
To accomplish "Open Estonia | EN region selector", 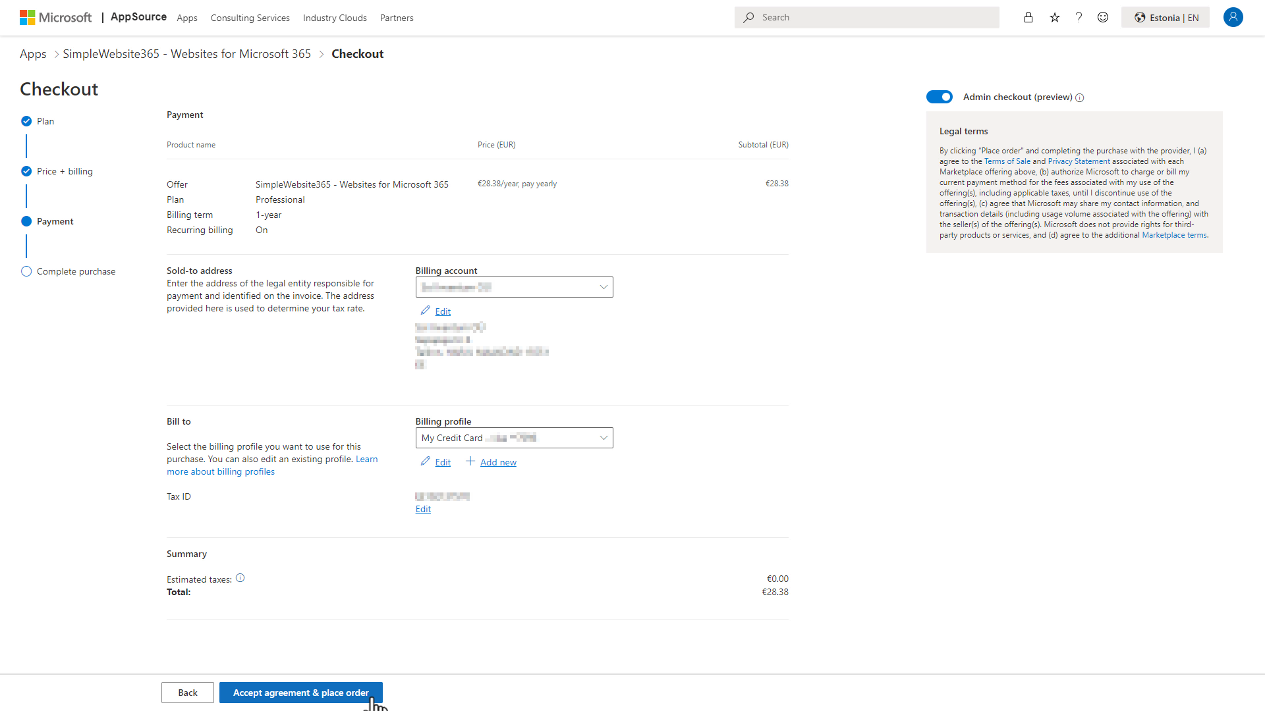I will pyautogui.click(x=1166, y=18).
